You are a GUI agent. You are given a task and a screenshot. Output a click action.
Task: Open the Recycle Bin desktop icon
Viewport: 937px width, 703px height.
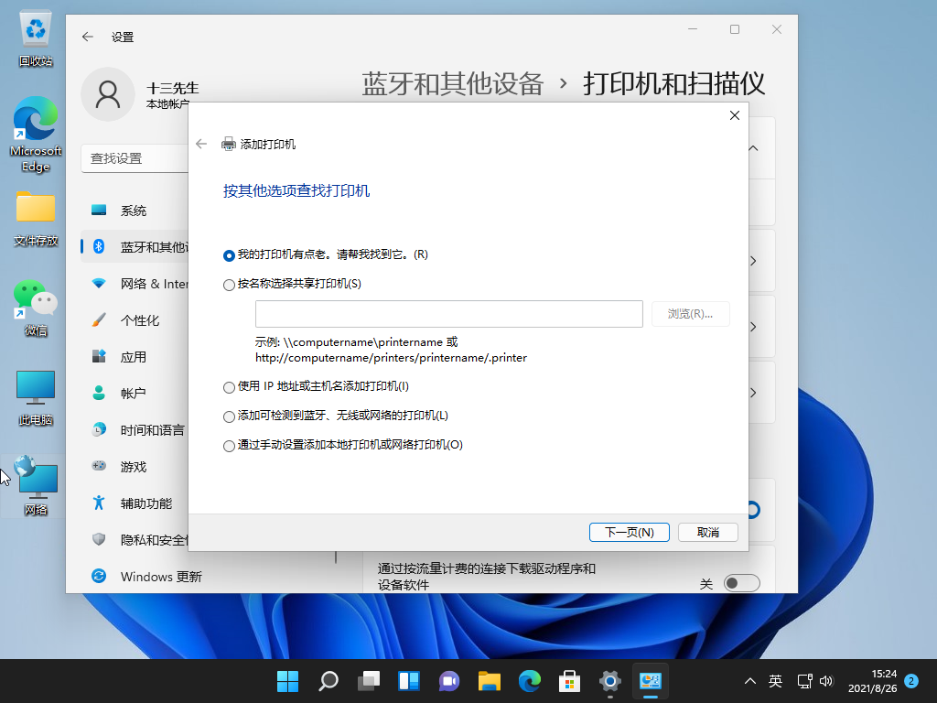36,37
